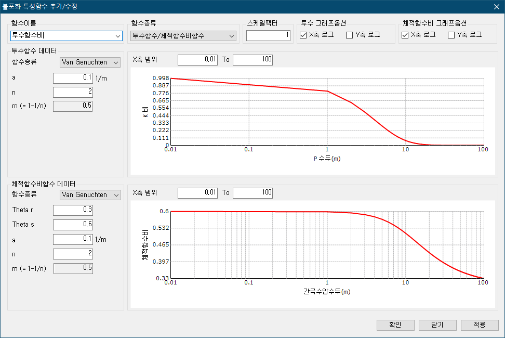Click the K비 permeability curve graph
Image resolution: width=505 pixels, height=338 pixels.
(327, 112)
